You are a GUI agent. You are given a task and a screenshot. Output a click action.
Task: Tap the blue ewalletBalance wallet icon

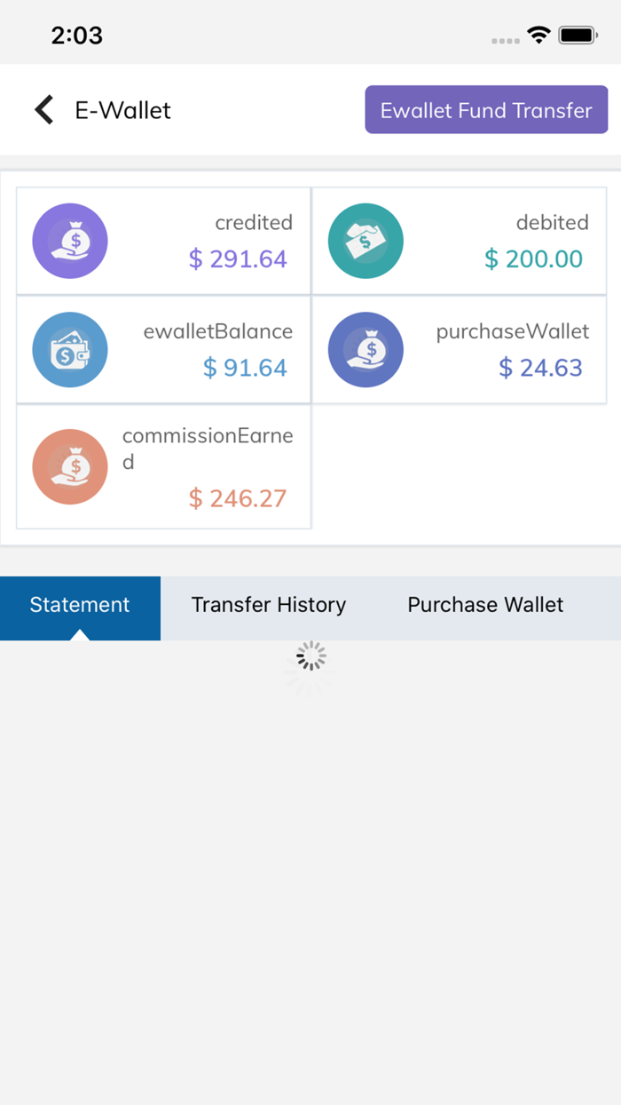[x=70, y=350]
